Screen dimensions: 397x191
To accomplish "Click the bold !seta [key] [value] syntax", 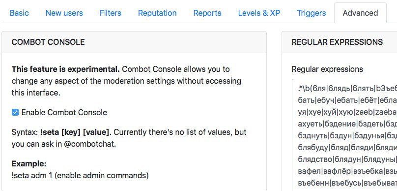I will click(x=75, y=132).
